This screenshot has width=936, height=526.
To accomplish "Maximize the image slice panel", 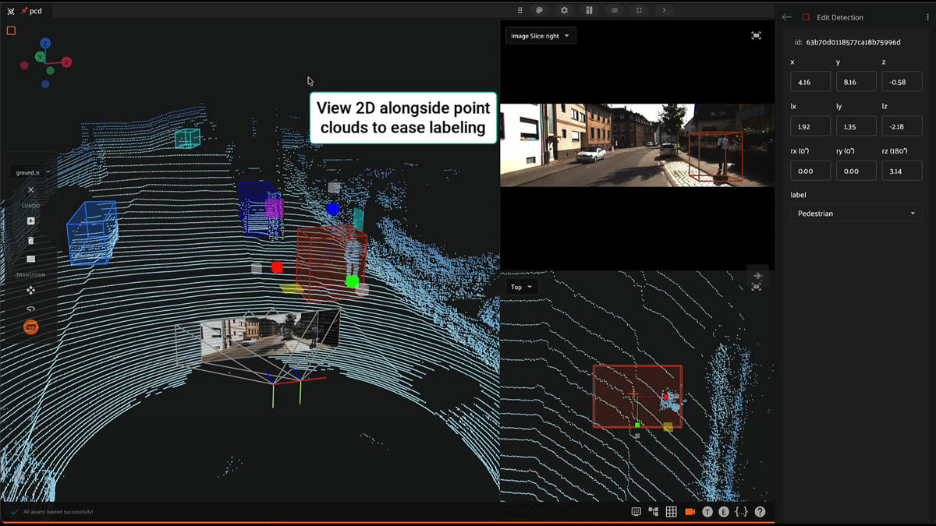I will (756, 36).
